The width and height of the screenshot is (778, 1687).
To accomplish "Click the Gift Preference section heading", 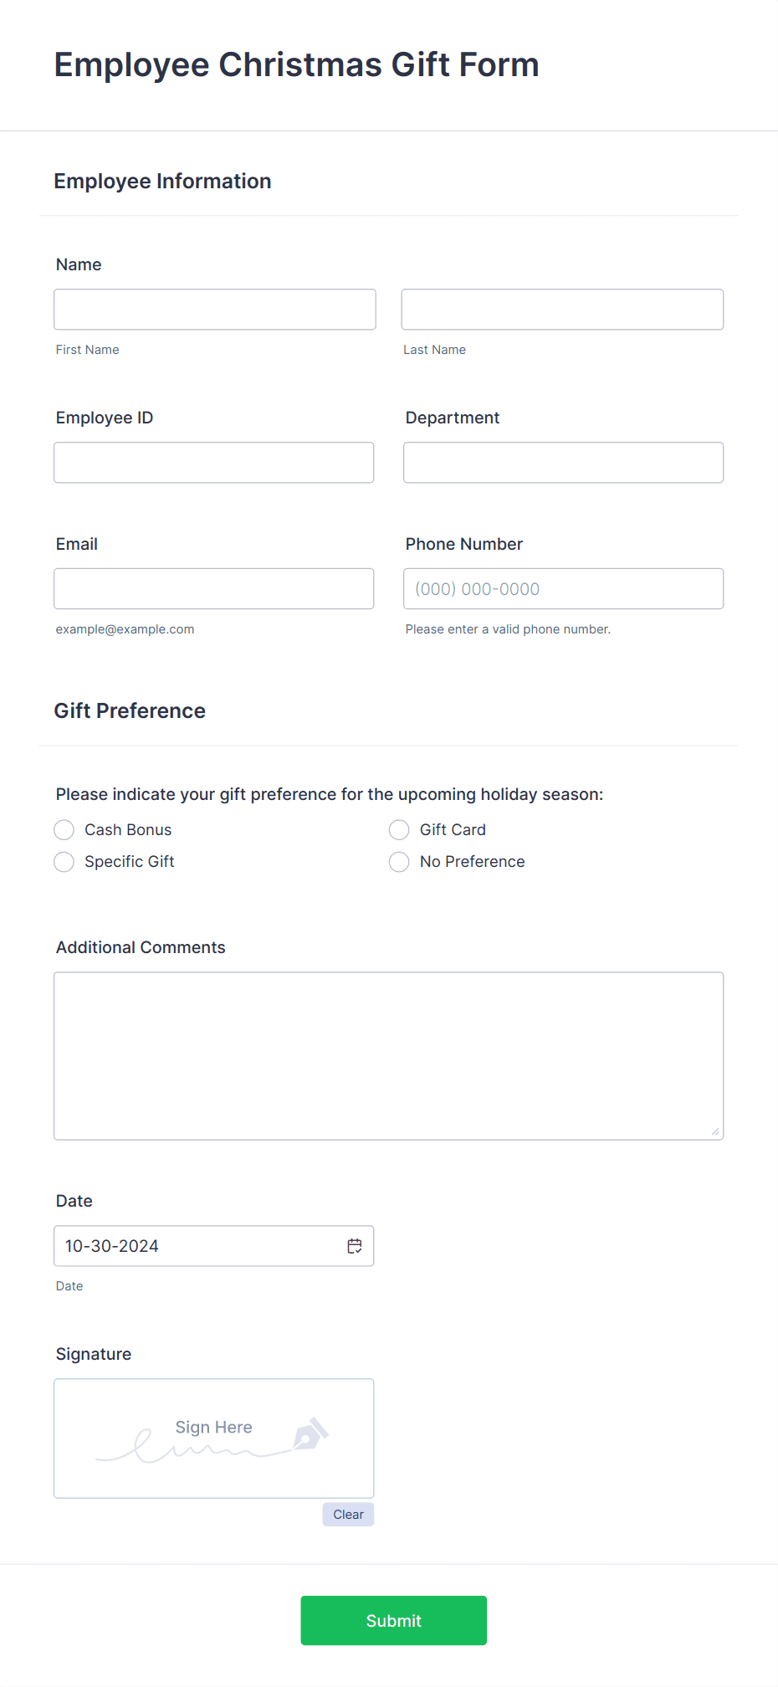I will coord(130,710).
